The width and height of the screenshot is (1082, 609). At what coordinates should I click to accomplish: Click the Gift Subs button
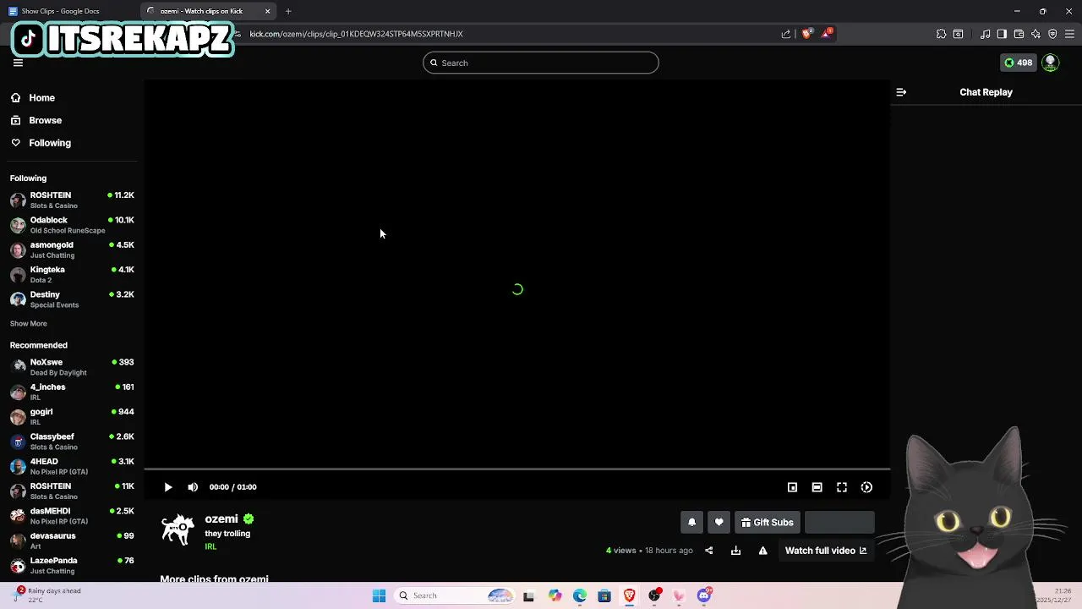click(x=768, y=523)
